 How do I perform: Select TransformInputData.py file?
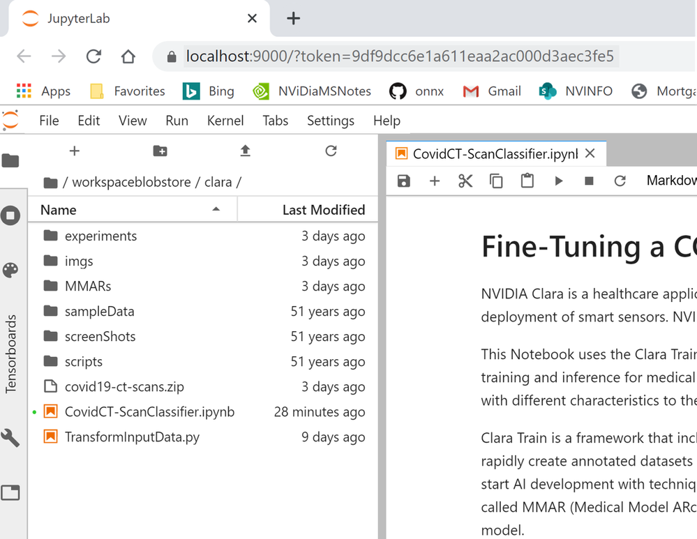203,436
